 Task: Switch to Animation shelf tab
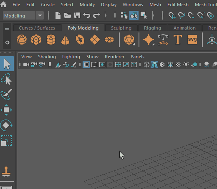coord(184,28)
